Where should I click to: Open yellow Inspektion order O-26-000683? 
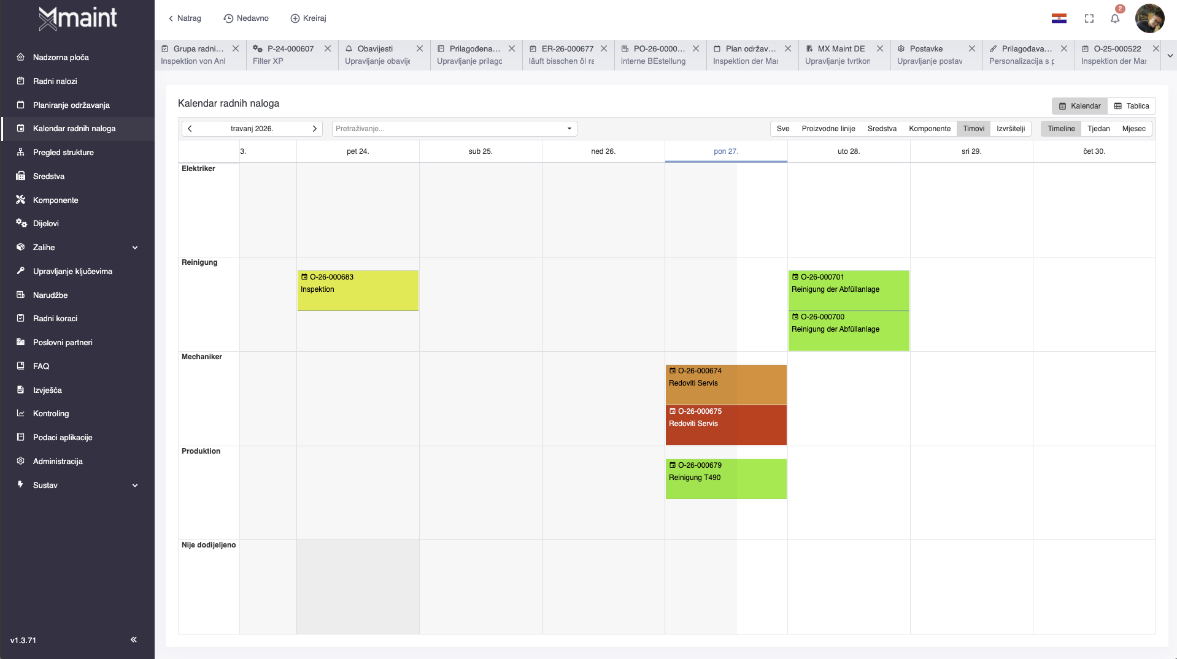tap(357, 290)
